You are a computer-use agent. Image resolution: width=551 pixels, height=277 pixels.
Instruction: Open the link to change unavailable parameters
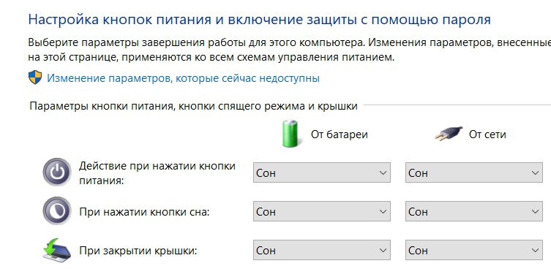click(x=183, y=78)
